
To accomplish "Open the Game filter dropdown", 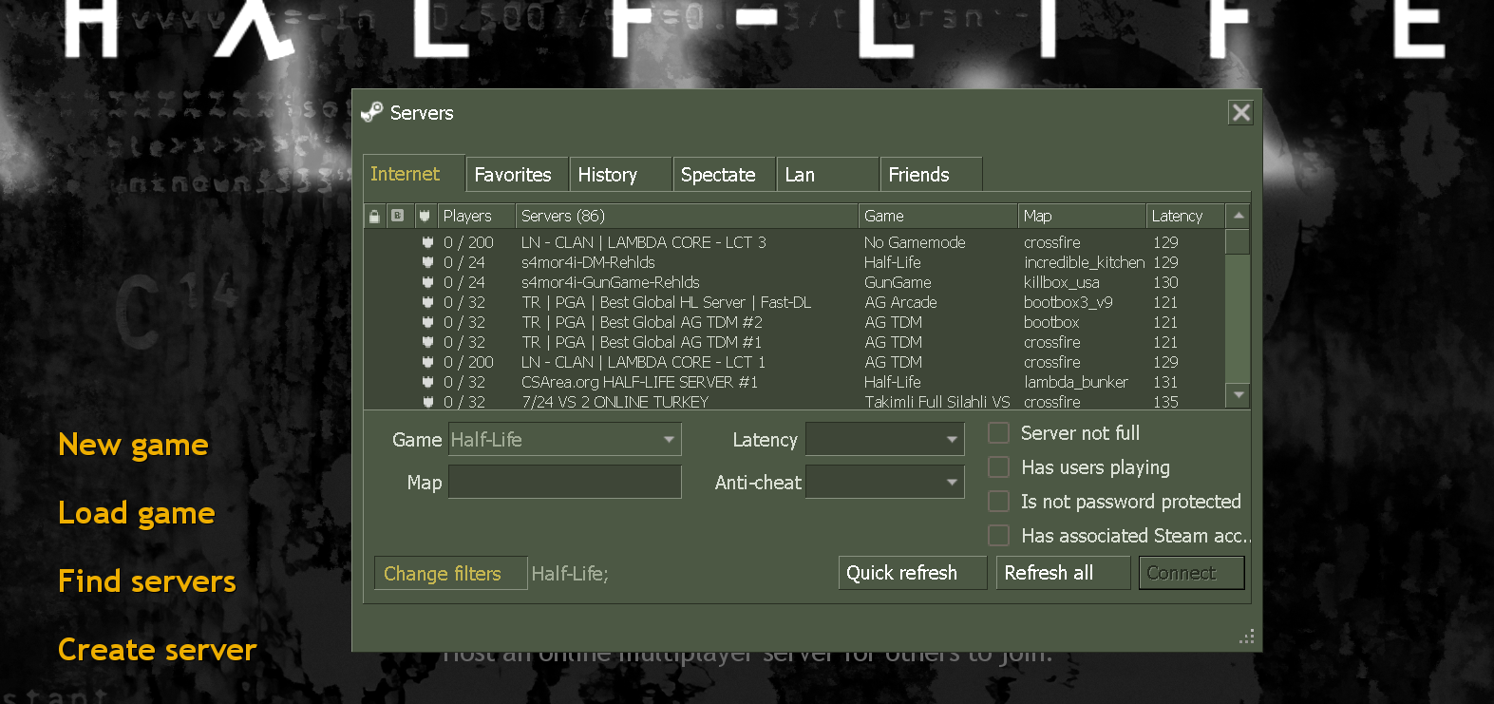I will (x=564, y=439).
